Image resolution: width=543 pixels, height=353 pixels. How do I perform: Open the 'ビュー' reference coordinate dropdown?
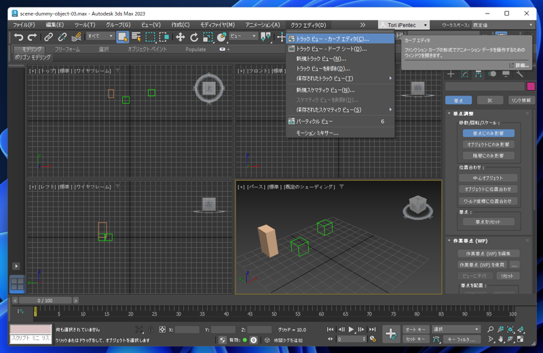[x=244, y=36]
